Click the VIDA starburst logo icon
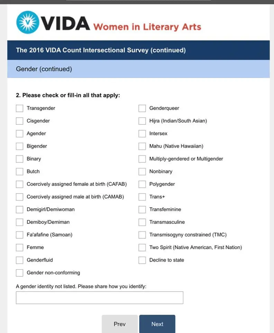The width and height of the screenshot is (274, 333). coord(28,22)
